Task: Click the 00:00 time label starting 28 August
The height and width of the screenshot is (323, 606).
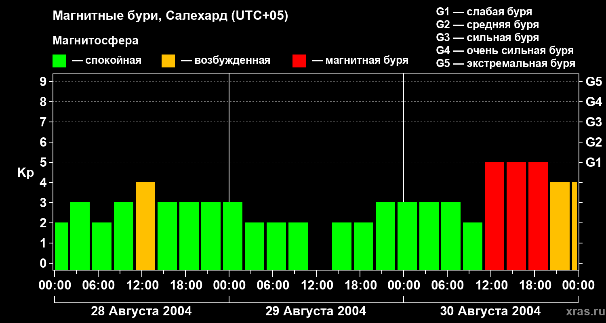Action: pos(55,285)
